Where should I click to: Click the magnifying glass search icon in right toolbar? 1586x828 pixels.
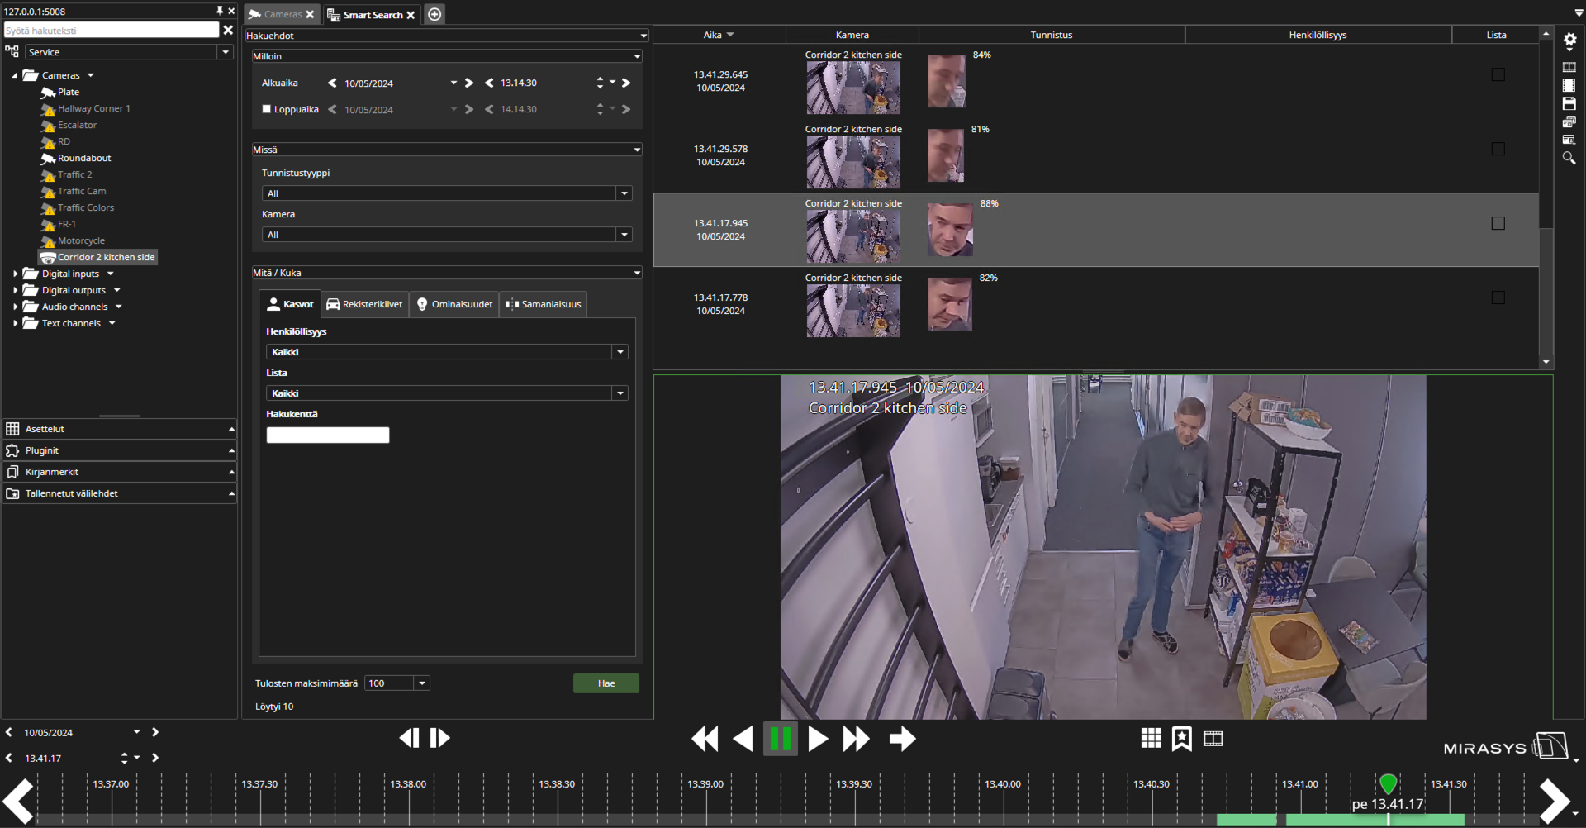click(1569, 158)
